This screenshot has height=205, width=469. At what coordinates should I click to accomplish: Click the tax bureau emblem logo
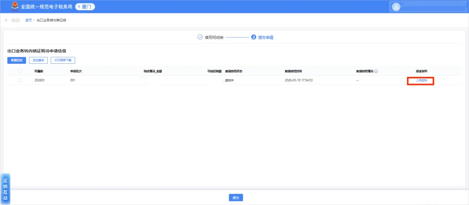(15, 6)
